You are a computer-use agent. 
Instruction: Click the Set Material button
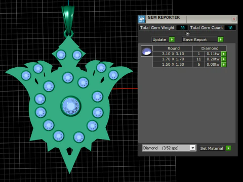(x=212, y=148)
